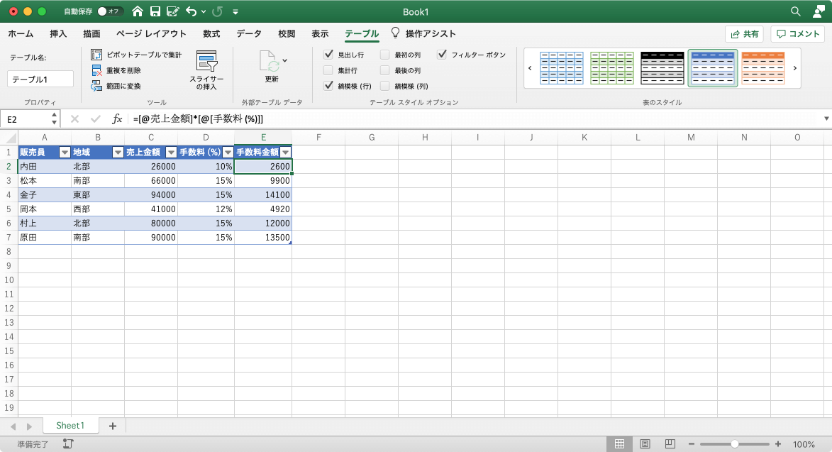Click the user account icon
This screenshot has height=452, width=832.
(x=819, y=11)
